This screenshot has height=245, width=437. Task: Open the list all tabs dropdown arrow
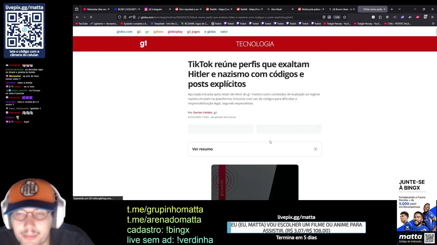point(399,9)
